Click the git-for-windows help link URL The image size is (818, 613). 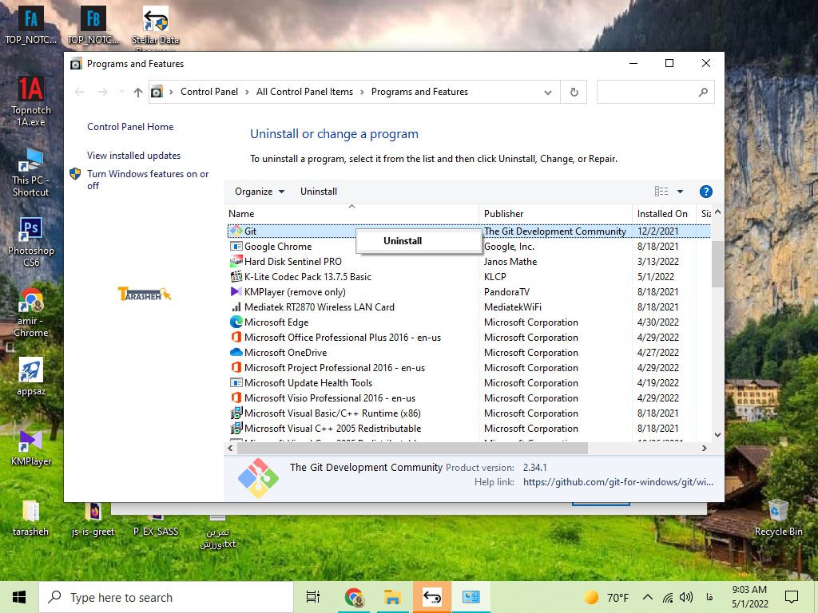click(x=618, y=482)
